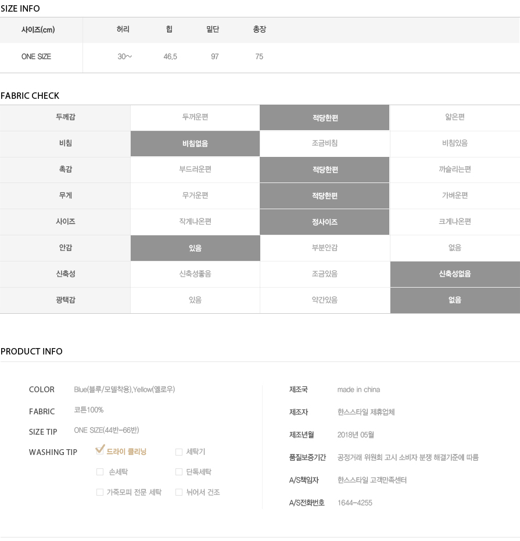Click the 비침있음 cell
The width and height of the screenshot is (520, 541).
point(455,143)
